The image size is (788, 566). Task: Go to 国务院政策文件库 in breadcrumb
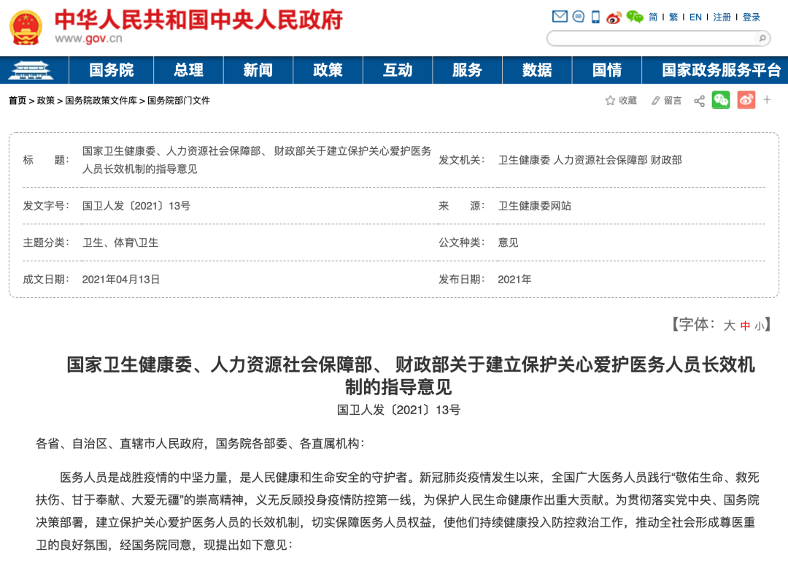101,101
